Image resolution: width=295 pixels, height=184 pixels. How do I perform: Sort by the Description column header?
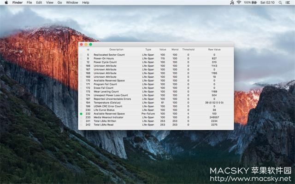tap(116, 50)
